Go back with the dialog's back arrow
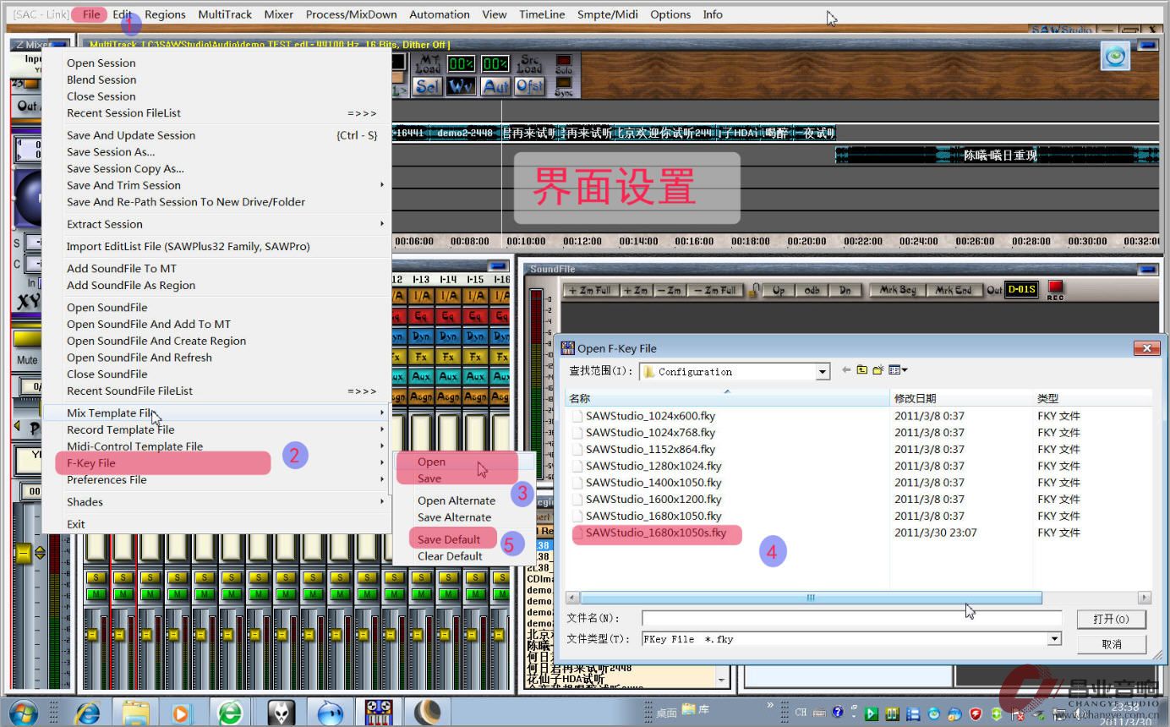Viewport: 1170px width, 727px height. (846, 370)
